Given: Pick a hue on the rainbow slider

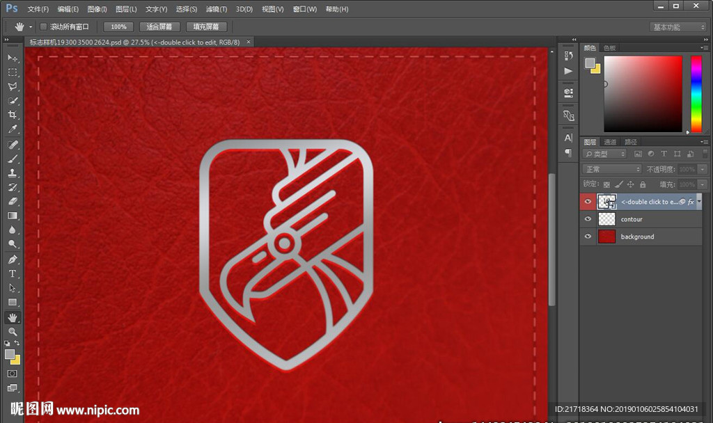Looking at the screenshot, I should [696, 94].
